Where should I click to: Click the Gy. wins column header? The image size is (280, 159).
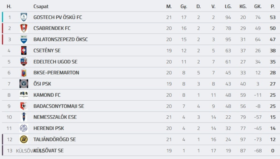[x=184, y=7]
